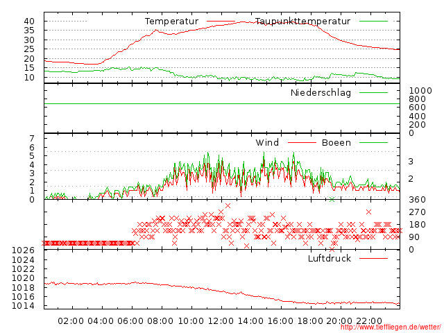Viewport: 444px width, 333px height.
Task: Click the 1022 pressure axis value
Action: pyautogui.click(x=23, y=268)
